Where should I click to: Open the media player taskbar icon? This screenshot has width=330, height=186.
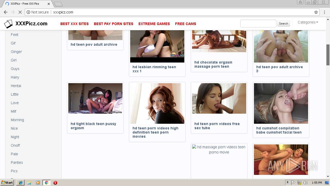(x=38, y=183)
